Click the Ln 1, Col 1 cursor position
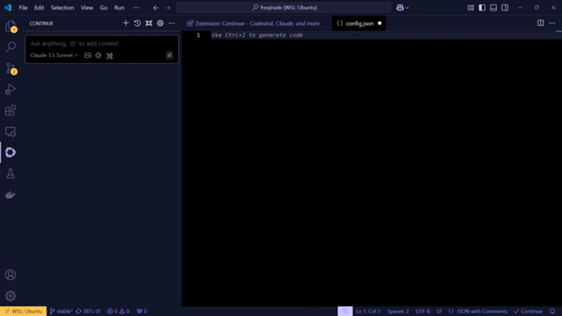 368,311
